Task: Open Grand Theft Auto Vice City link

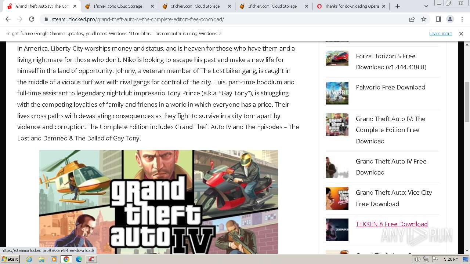Action: [394, 198]
